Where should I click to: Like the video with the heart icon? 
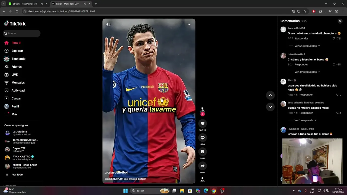[x=203, y=123]
